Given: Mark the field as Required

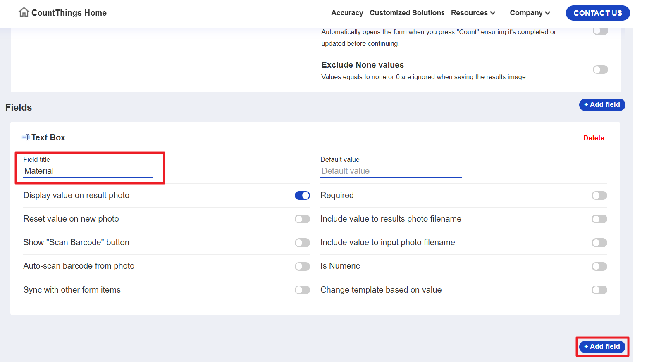Looking at the screenshot, I should 599,196.
